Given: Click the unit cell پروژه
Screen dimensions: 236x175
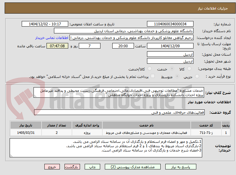Looking at the screenshot, I should point(87,133).
